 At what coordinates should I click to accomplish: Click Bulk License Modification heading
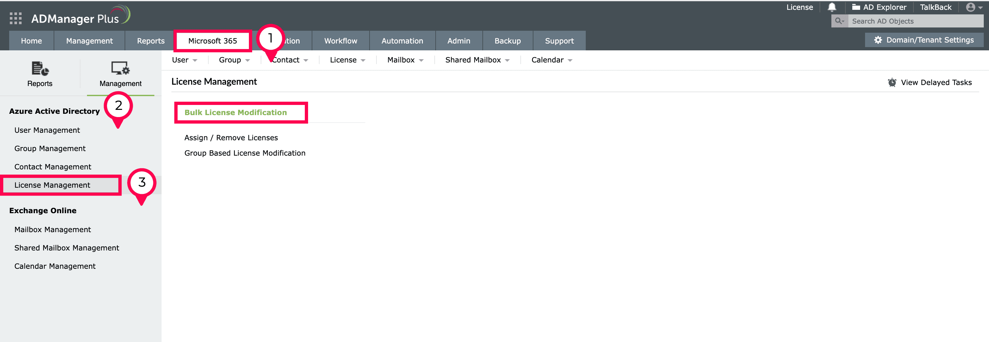coord(235,112)
